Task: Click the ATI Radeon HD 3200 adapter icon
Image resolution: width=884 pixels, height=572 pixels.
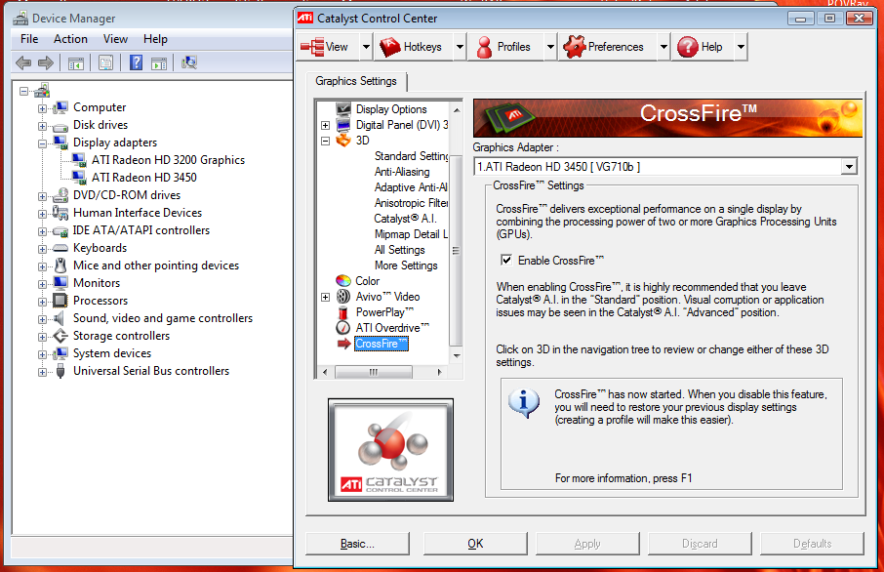Action: click(x=79, y=160)
